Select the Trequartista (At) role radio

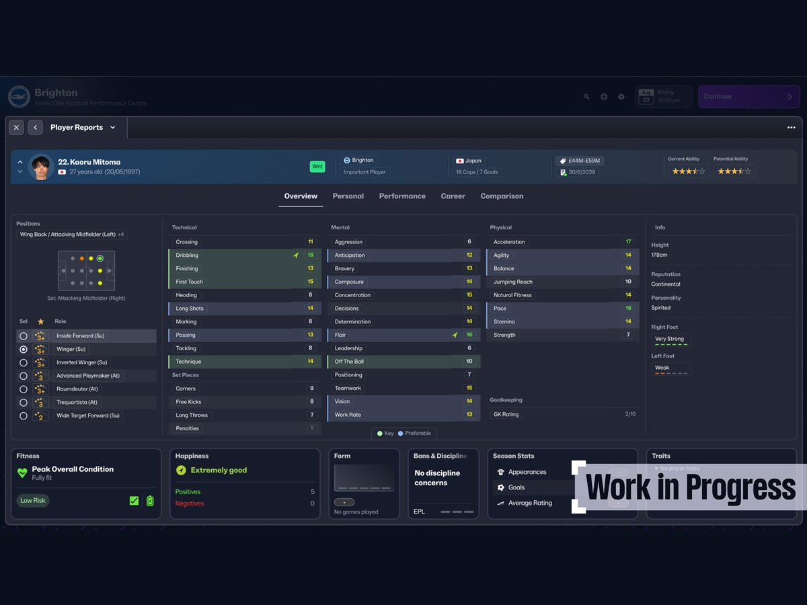point(24,403)
